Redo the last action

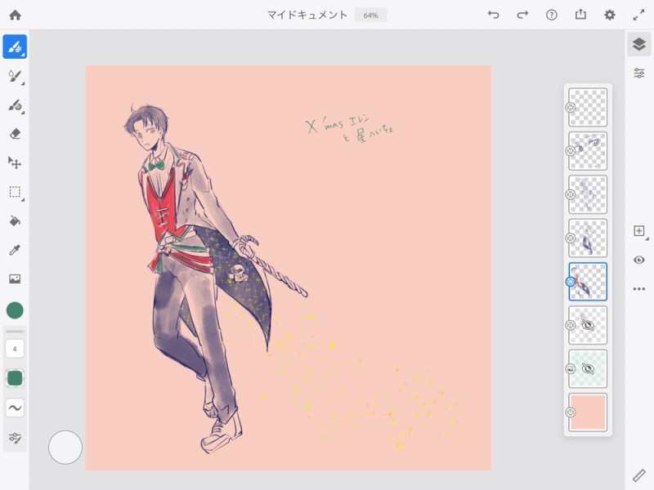pyautogui.click(x=522, y=16)
